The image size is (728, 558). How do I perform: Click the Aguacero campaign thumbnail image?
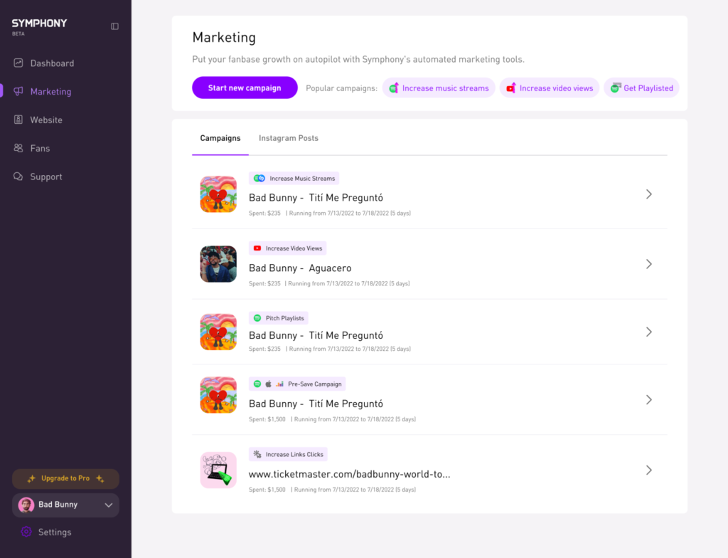tap(218, 264)
